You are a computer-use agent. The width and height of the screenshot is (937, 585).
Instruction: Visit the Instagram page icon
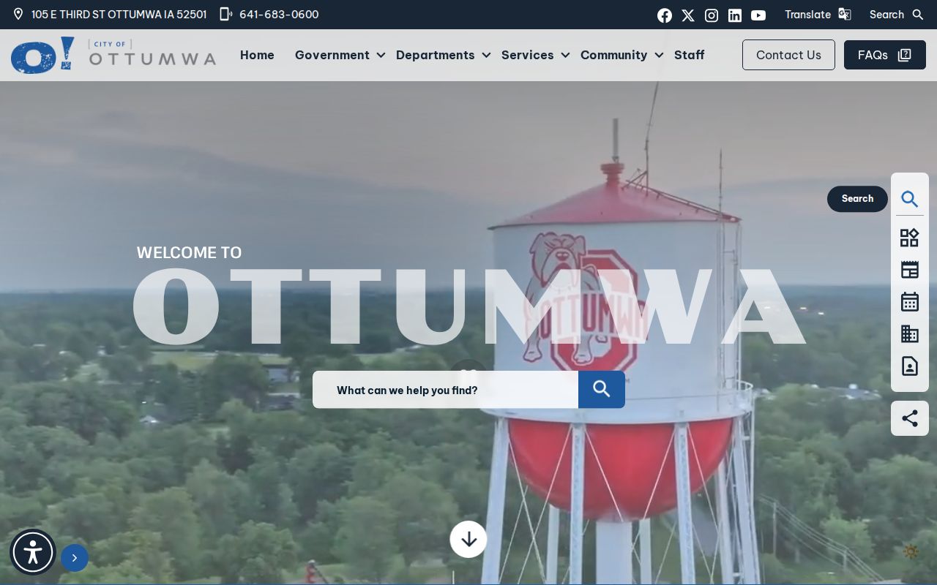coord(712,15)
